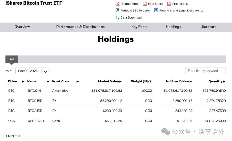This screenshot has width=232, height=141.
Task: Sort by Asset Class column arrow
Action: tap(77, 82)
